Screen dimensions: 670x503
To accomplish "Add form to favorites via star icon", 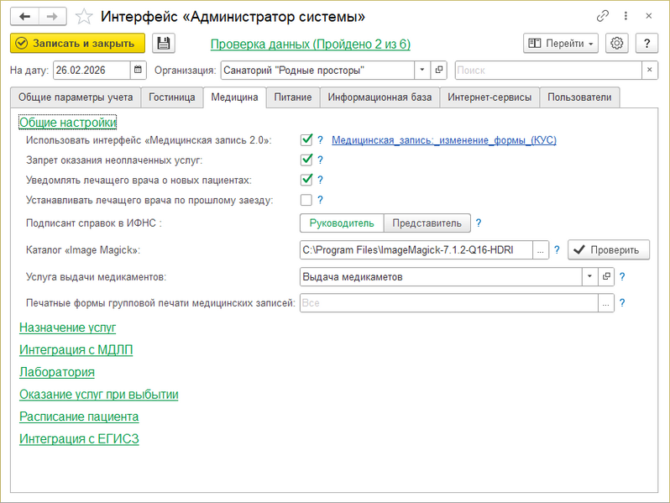I will [84, 17].
